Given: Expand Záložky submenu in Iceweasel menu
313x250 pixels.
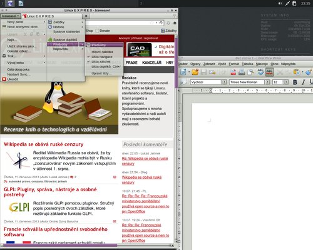Looking at the screenshot, I should [66, 22].
